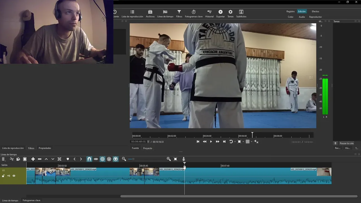Switch to the Reproductor layout
The height and width of the screenshot is (203, 361).
(x=315, y=17)
